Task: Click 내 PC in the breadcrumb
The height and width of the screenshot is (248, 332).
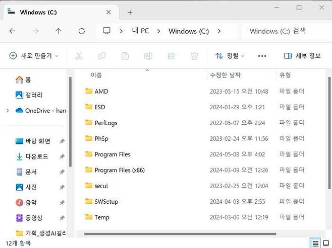Action: pos(140,31)
